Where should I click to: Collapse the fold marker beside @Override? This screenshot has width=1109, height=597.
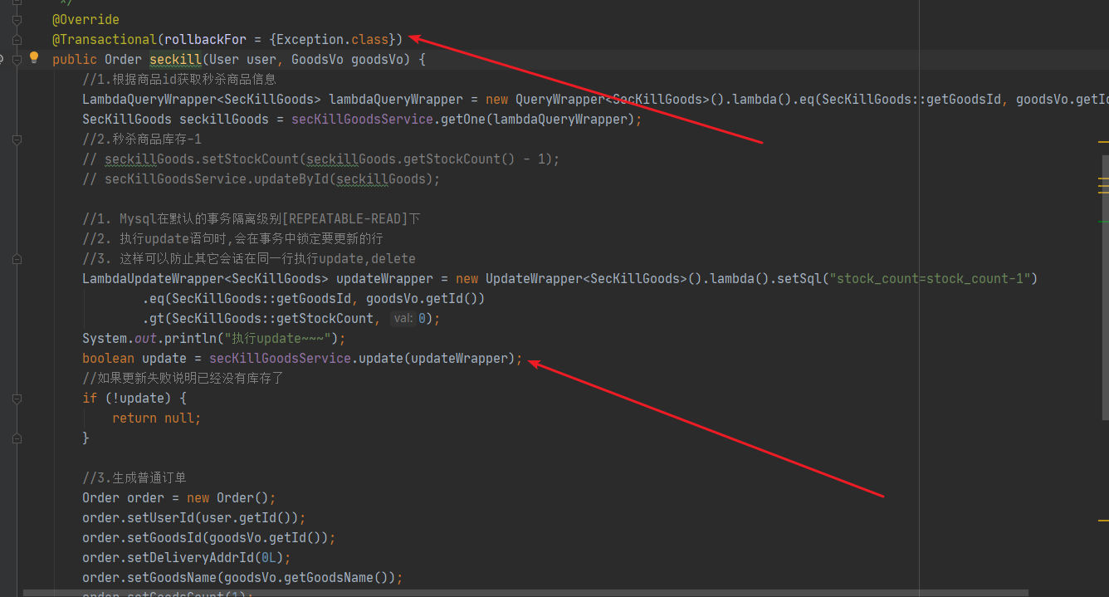[x=17, y=19]
